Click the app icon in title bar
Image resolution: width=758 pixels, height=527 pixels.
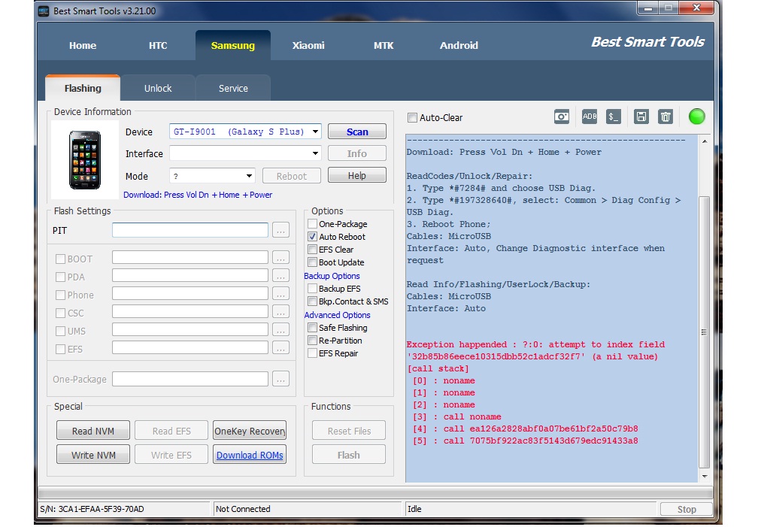click(x=44, y=11)
